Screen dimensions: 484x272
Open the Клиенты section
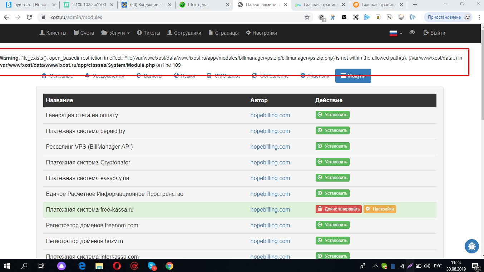point(53,33)
